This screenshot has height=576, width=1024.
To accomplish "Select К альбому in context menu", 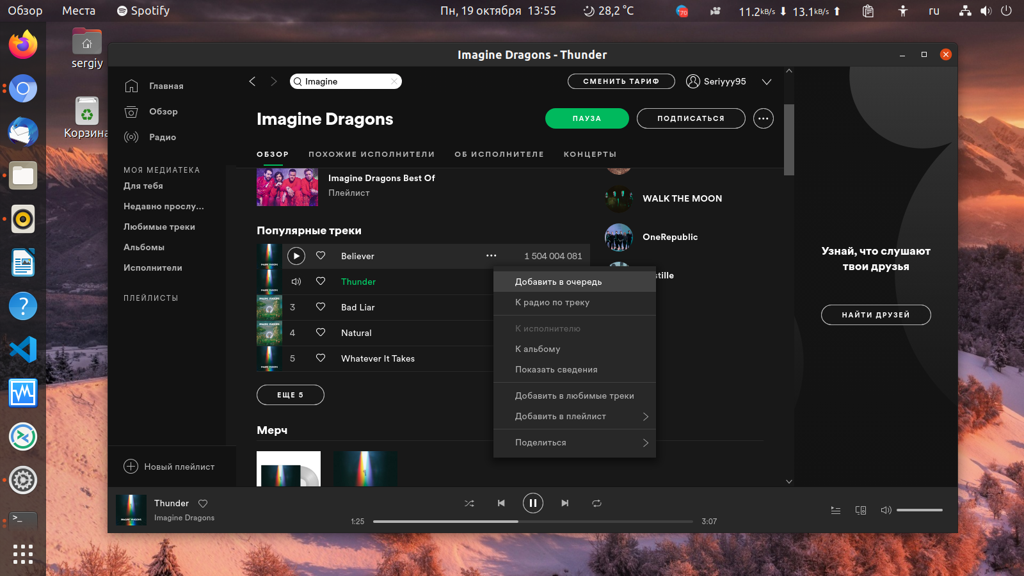I will (x=575, y=349).
